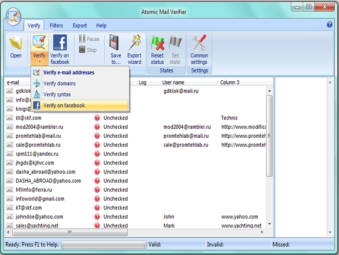The image size is (339, 255).
Task: Select the kT@skf.com email entry
Action: pyautogui.click(x=28, y=208)
